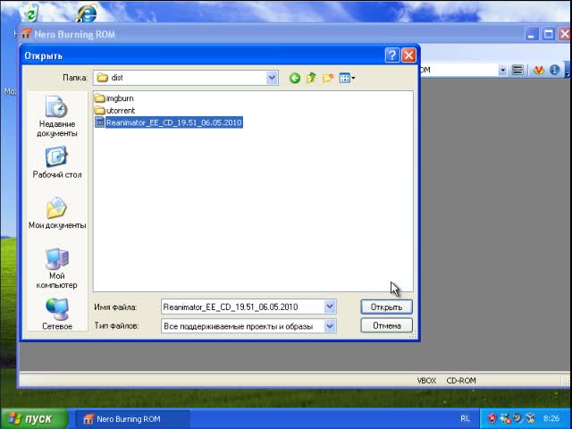Go up one folder level

(x=311, y=78)
